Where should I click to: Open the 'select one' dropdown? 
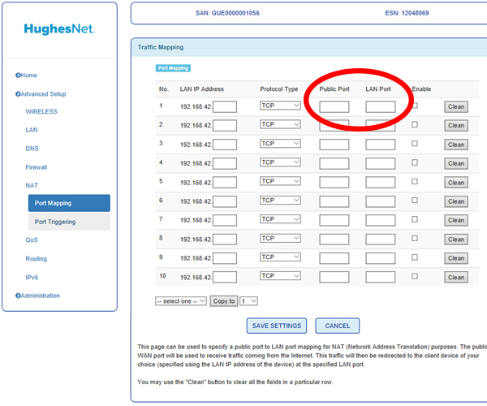(x=181, y=301)
